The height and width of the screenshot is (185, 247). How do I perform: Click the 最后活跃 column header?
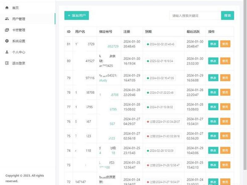pyautogui.click(x=193, y=32)
